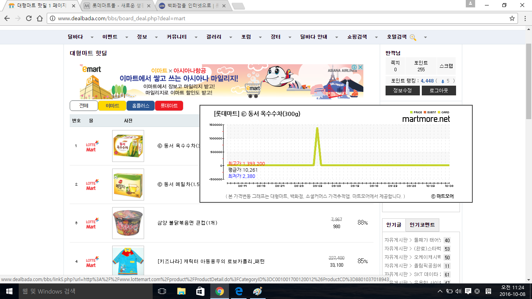Screen dimensions: 532x299
Task: Switch to the 인기코멘트 tab
Action: coord(422,225)
